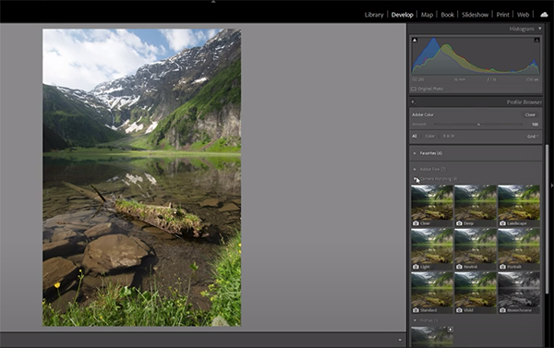Click the Amount slider handle
Viewport: 554px width, 348px height.
(478, 125)
